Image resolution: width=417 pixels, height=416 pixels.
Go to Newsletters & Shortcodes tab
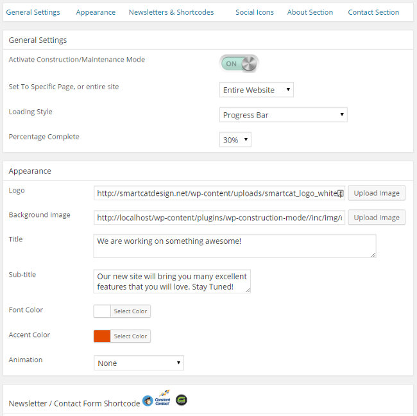point(171,12)
